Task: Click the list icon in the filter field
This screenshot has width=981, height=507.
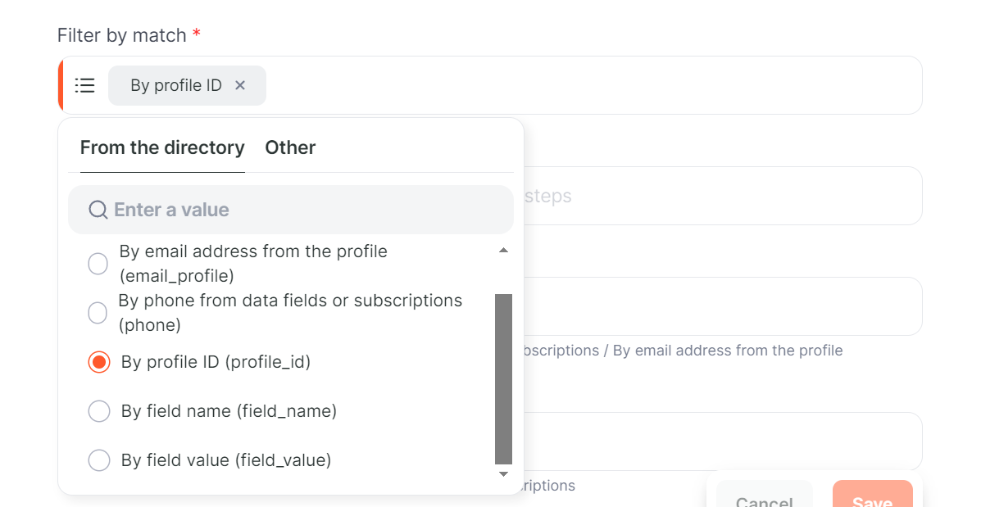Action: 85,85
